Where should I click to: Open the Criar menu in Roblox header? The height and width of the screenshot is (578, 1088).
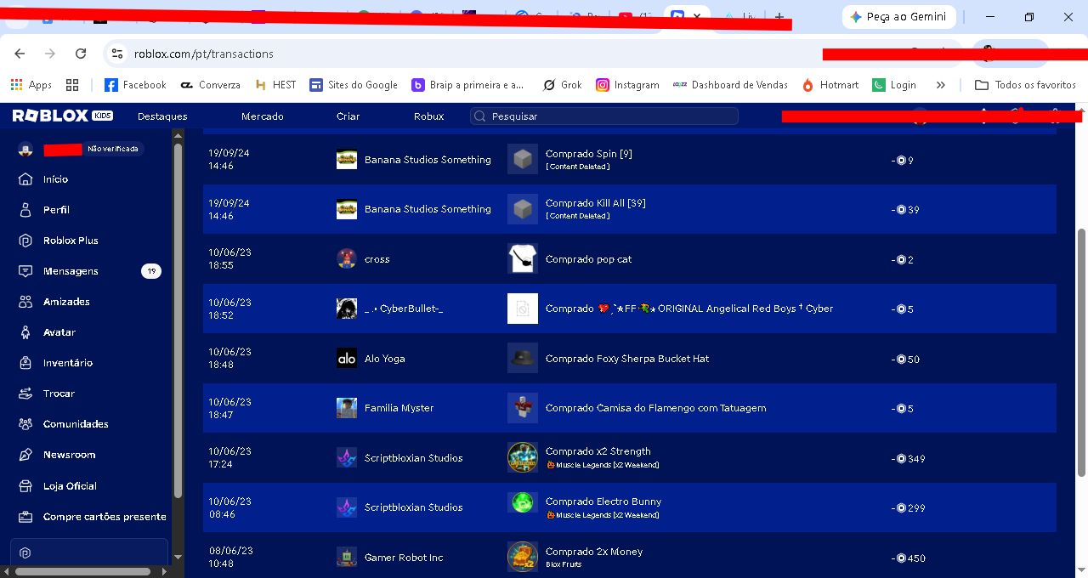348,116
